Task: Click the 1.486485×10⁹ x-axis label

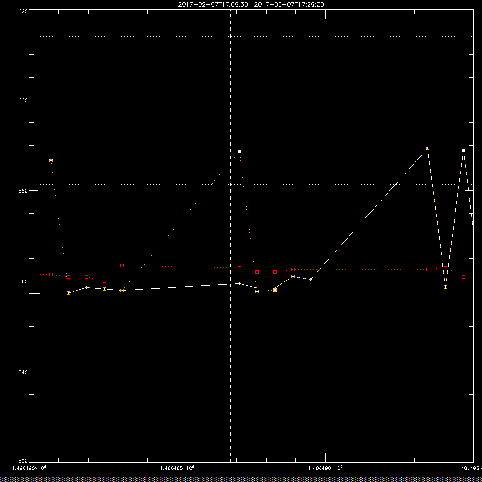Action: pyautogui.click(x=177, y=468)
